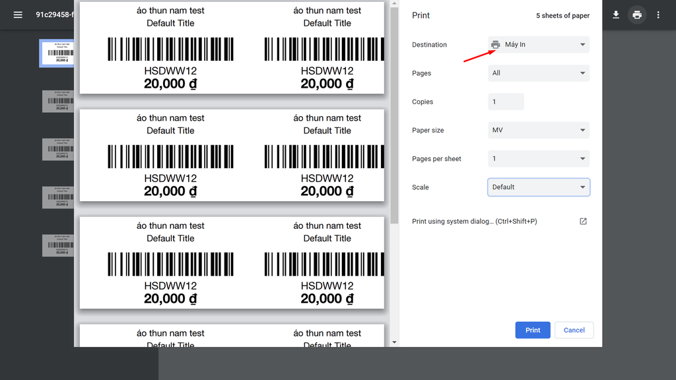Click the Copies number input field
The width and height of the screenshot is (676, 380).
point(506,102)
